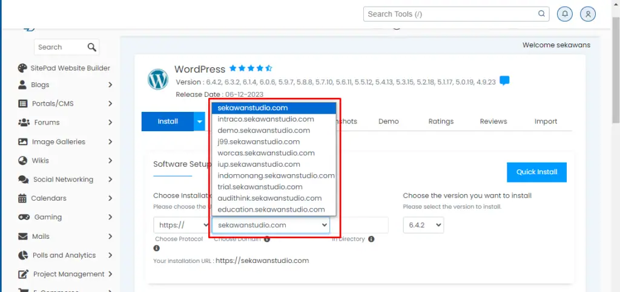Select demo.sekawanstudio.com from the list
620x292 pixels.
[274, 130]
